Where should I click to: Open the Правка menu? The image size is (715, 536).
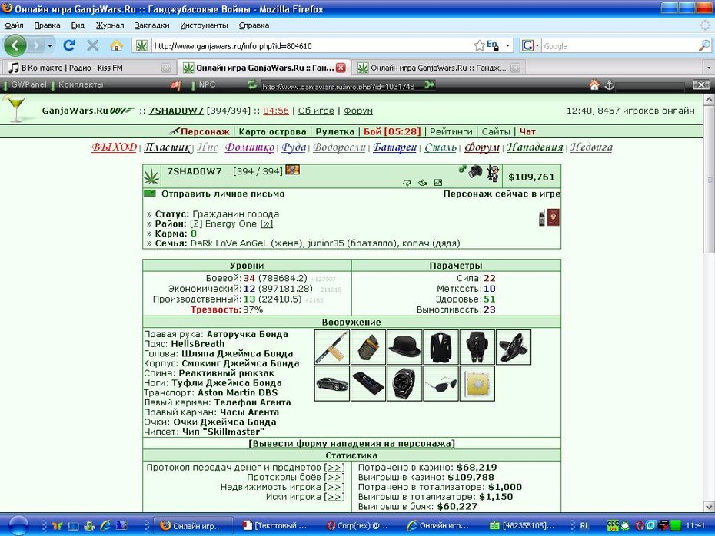48,25
